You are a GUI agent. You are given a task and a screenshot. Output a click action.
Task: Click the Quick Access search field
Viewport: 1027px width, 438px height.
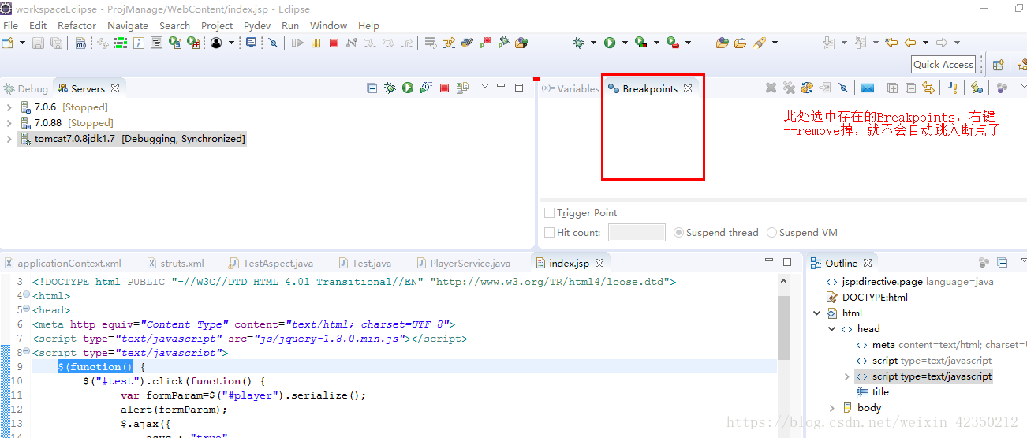[943, 65]
